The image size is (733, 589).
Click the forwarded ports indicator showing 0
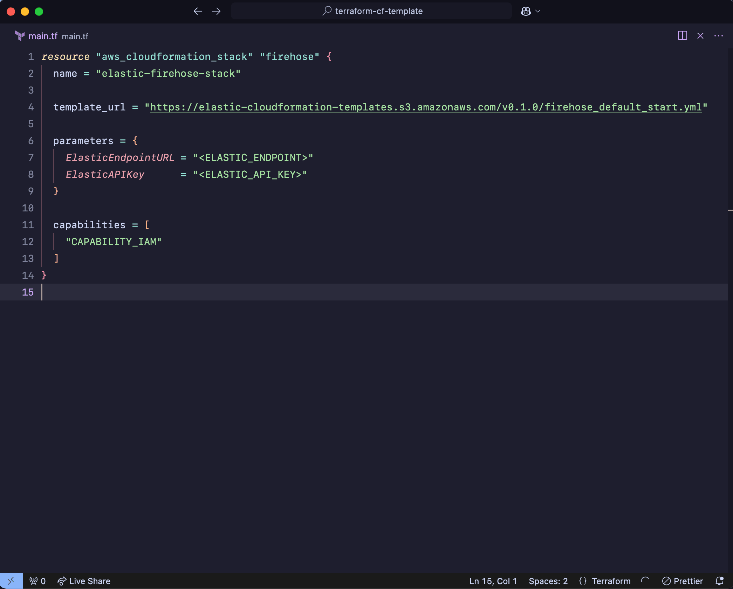pyautogui.click(x=37, y=581)
